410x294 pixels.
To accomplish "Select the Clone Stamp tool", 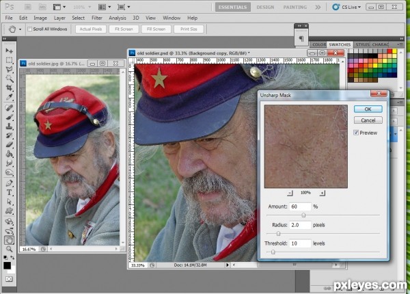I will 9,126.
